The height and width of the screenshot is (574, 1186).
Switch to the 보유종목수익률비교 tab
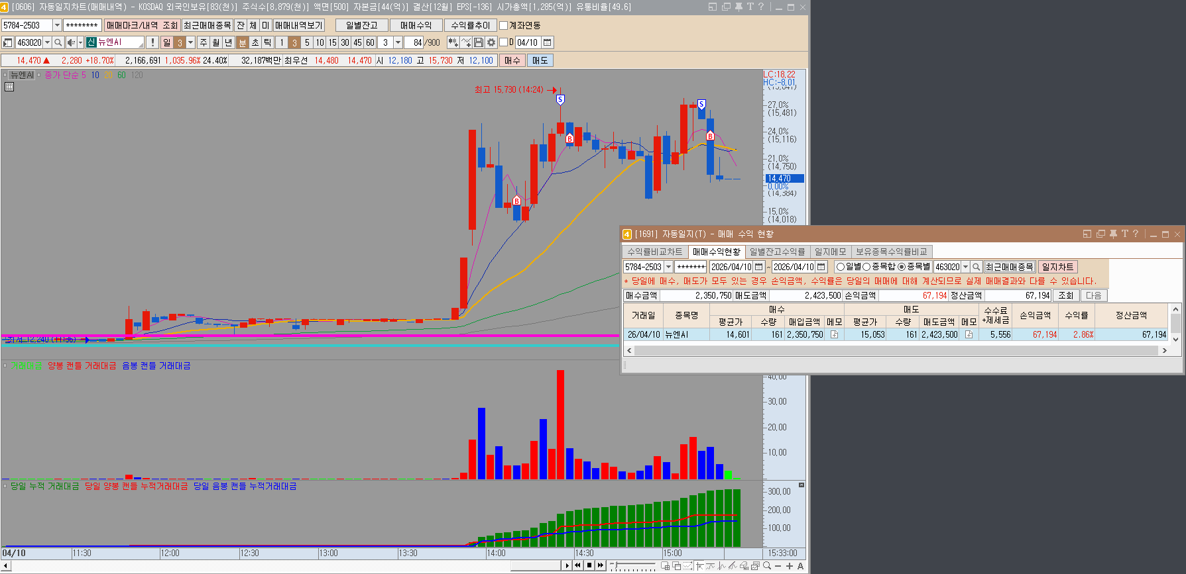[x=892, y=252]
